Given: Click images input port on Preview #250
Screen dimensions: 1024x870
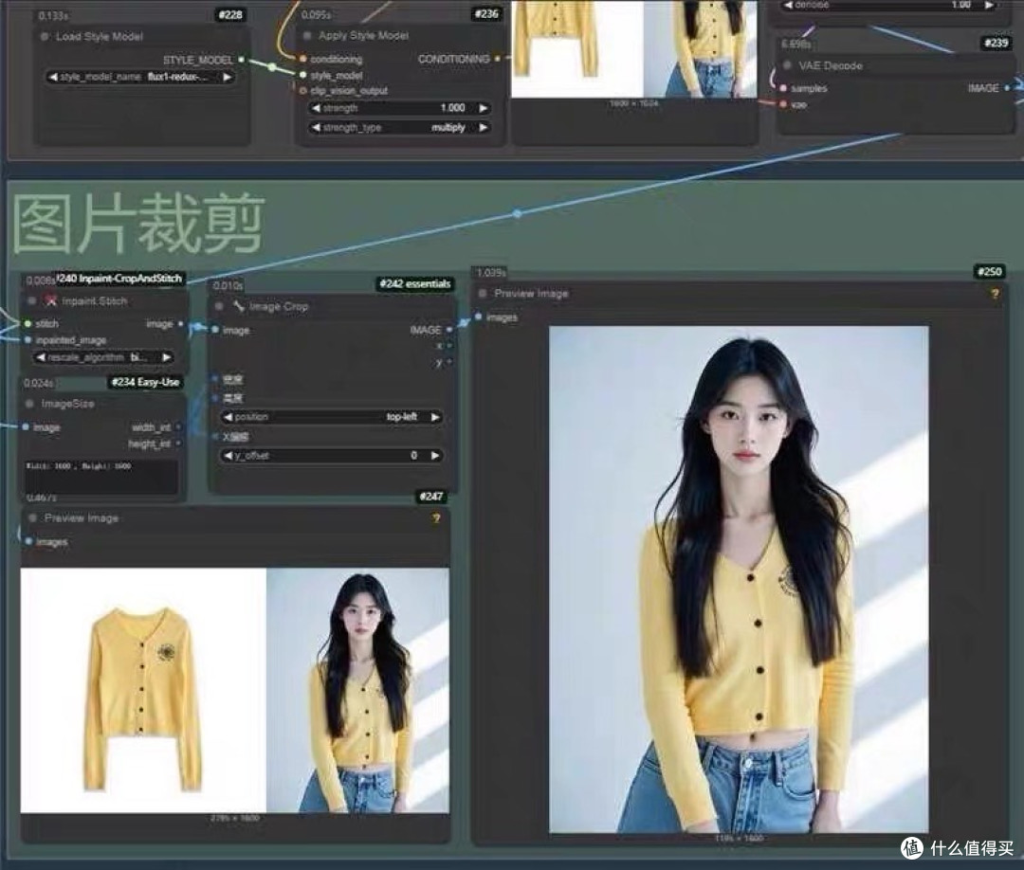Looking at the screenshot, I should [x=478, y=317].
